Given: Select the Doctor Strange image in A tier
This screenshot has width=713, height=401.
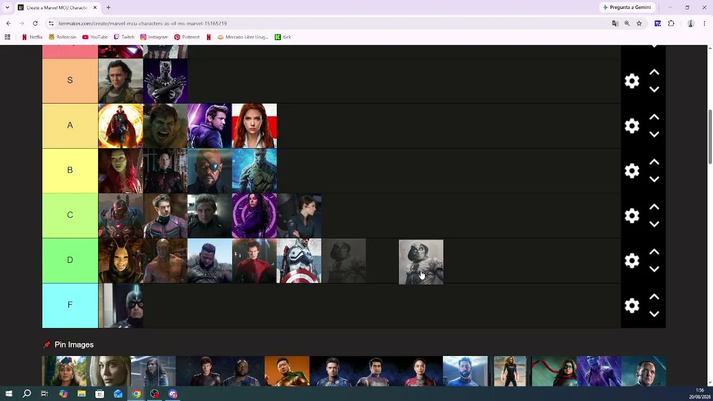Looking at the screenshot, I should [121, 126].
